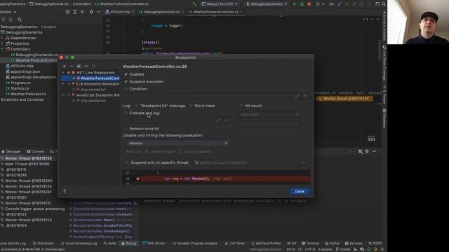The image size is (449, 252).
Task: Click the Hit count value input field
Action: pyautogui.click(x=270, y=125)
